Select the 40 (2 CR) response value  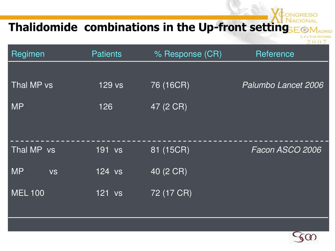point(169,172)
